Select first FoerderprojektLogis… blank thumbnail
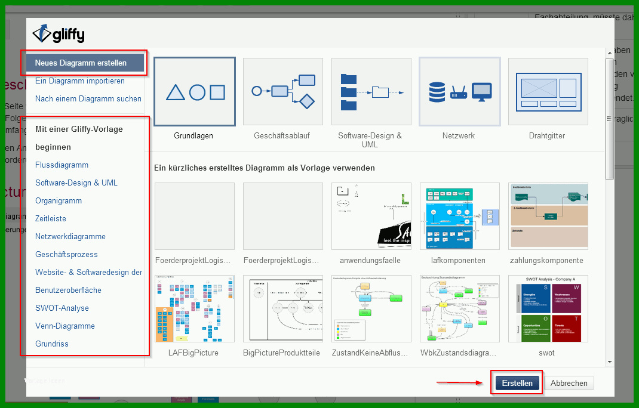The width and height of the screenshot is (639, 408). click(x=195, y=216)
